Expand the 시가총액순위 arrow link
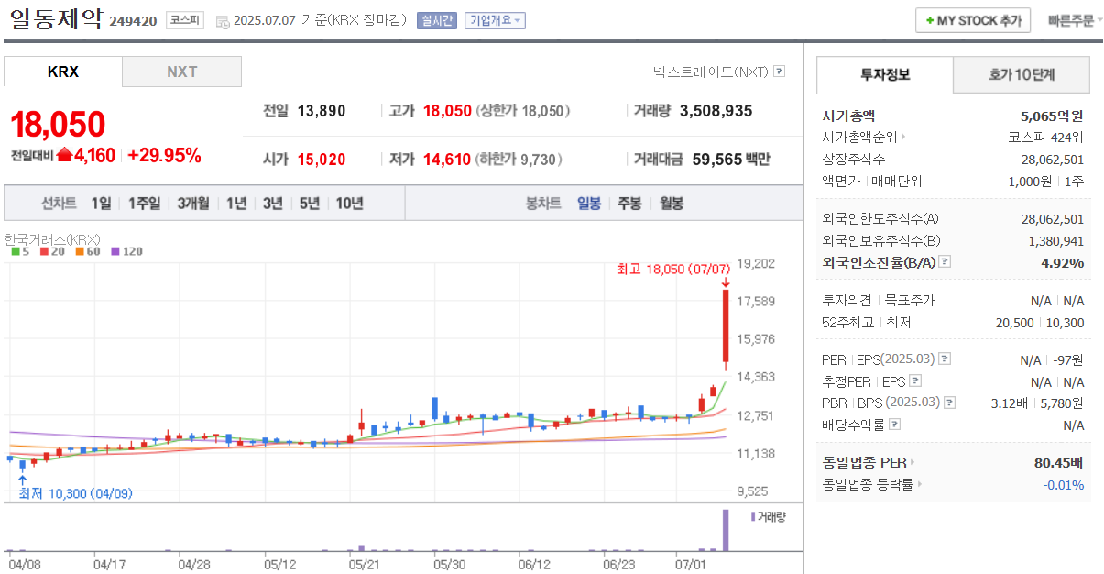The height and width of the screenshot is (574, 1104). [903, 138]
